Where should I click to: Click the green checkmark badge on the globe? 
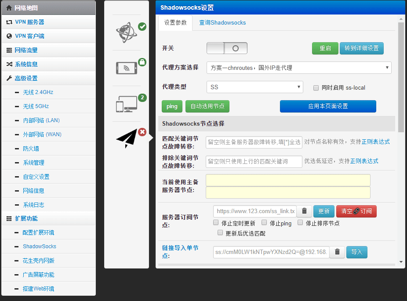pos(142,26)
